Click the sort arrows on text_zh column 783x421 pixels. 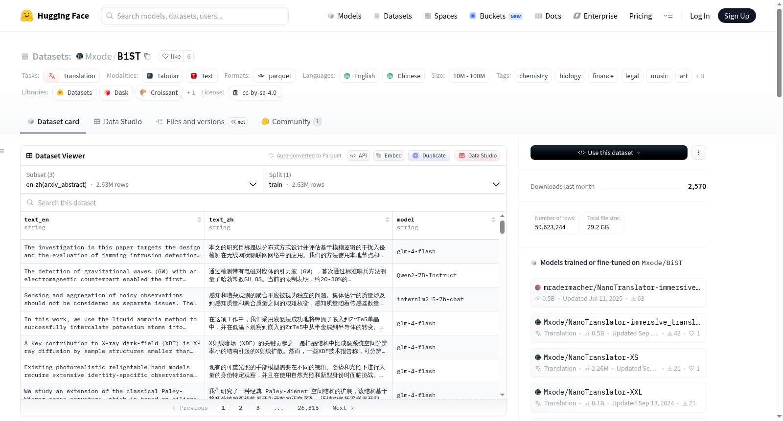pyautogui.click(x=387, y=220)
